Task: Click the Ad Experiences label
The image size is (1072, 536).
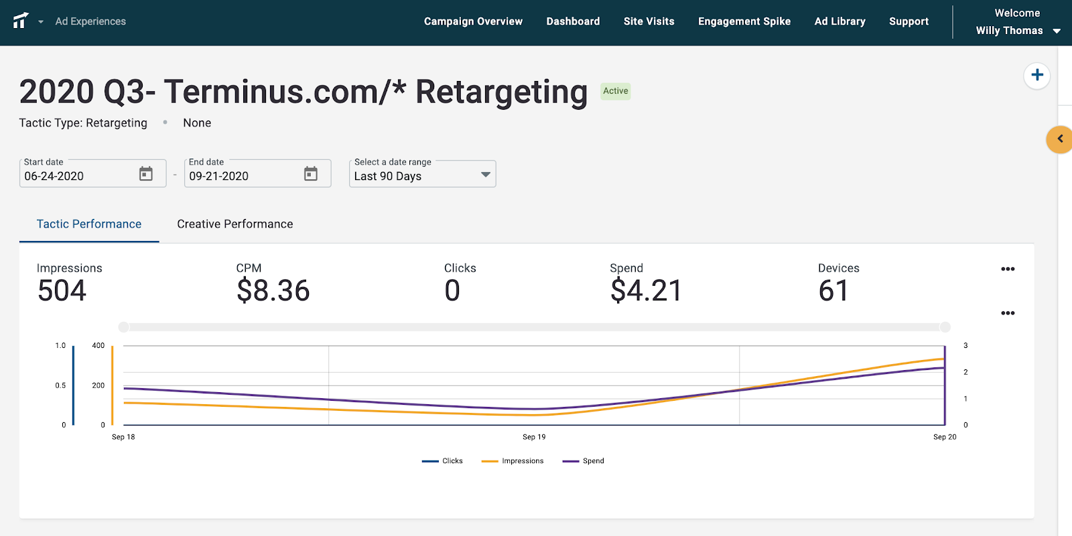Action: click(90, 21)
